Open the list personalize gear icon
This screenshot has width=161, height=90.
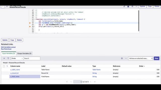(x=122, y=58)
